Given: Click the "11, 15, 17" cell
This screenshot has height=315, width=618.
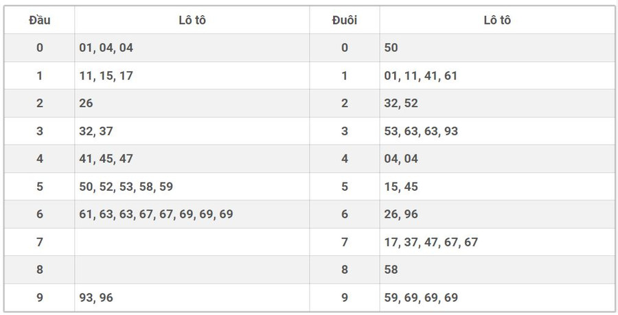Looking at the screenshot, I should pos(106,76).
